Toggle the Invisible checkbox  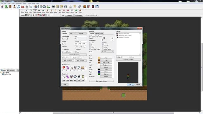tap(75, 49)
